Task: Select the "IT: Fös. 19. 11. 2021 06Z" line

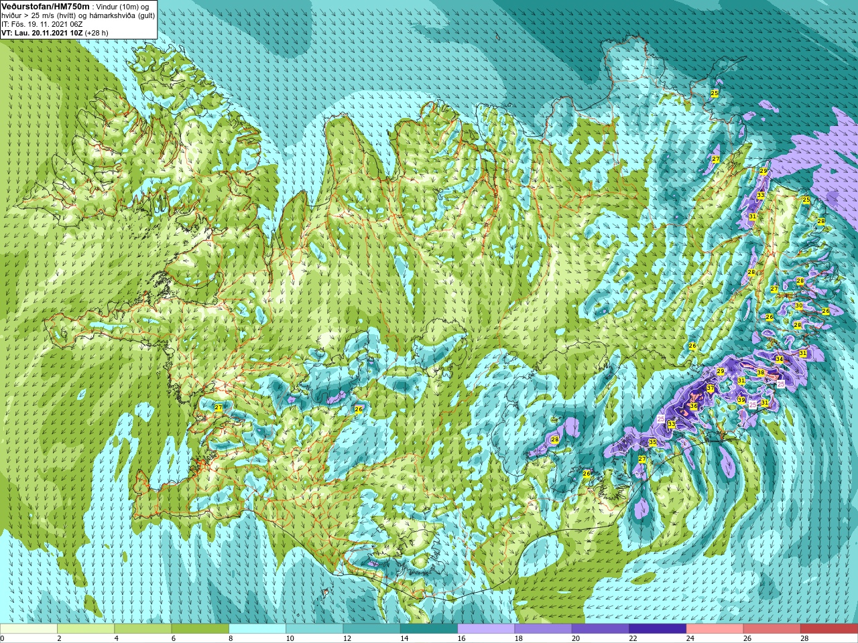Action: coord(42,24)
